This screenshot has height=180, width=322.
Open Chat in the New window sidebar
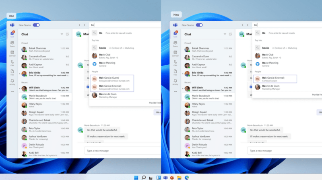click(175, 34)
